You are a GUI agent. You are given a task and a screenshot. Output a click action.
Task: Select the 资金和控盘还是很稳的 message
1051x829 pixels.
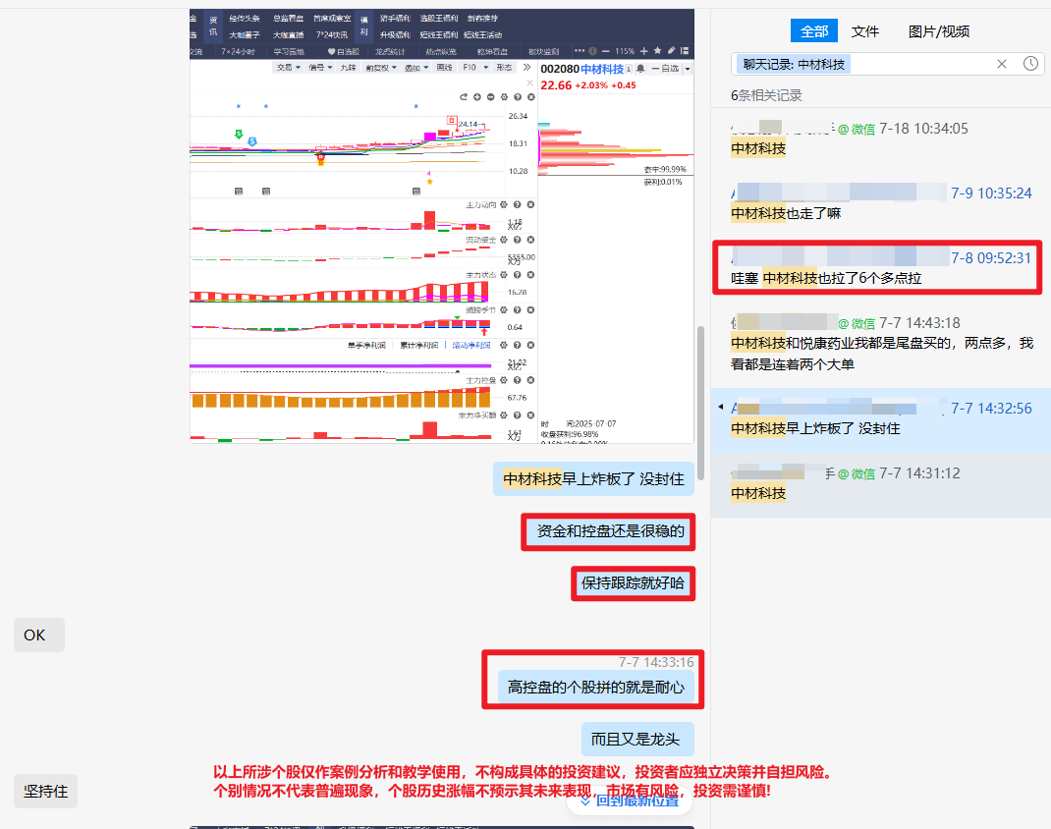pyautogui.click(x=609, y=531)
